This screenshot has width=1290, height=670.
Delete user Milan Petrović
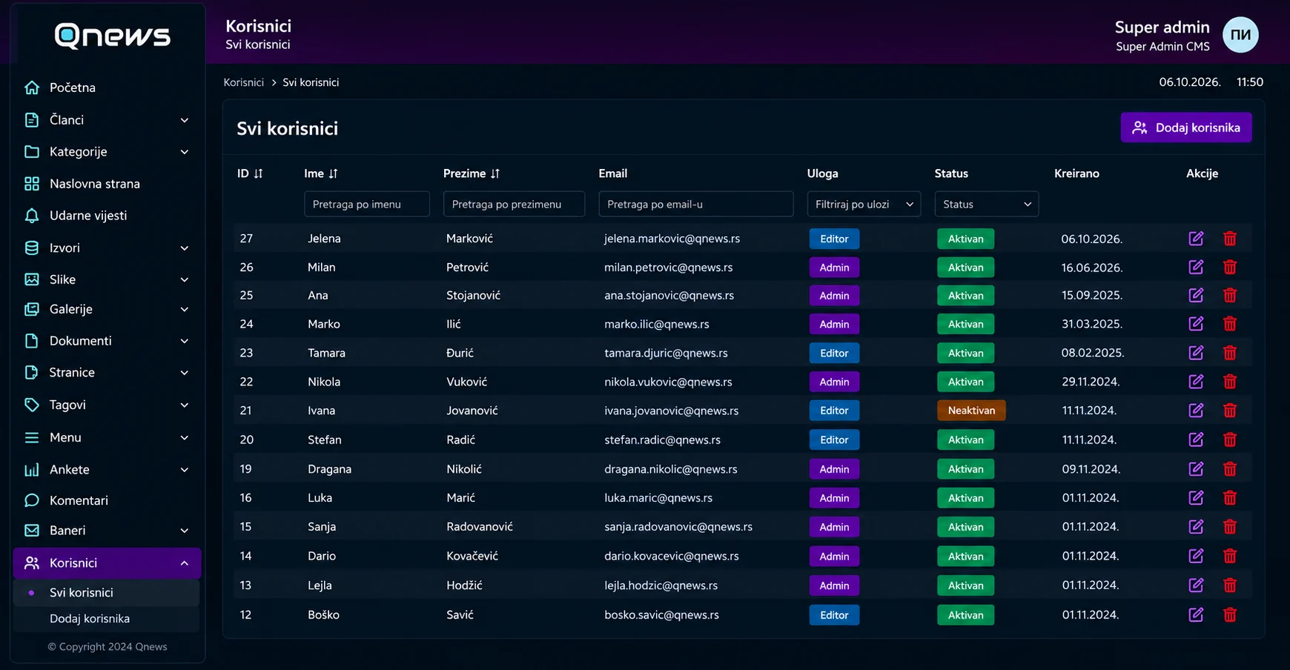[x=1230, y=268]
